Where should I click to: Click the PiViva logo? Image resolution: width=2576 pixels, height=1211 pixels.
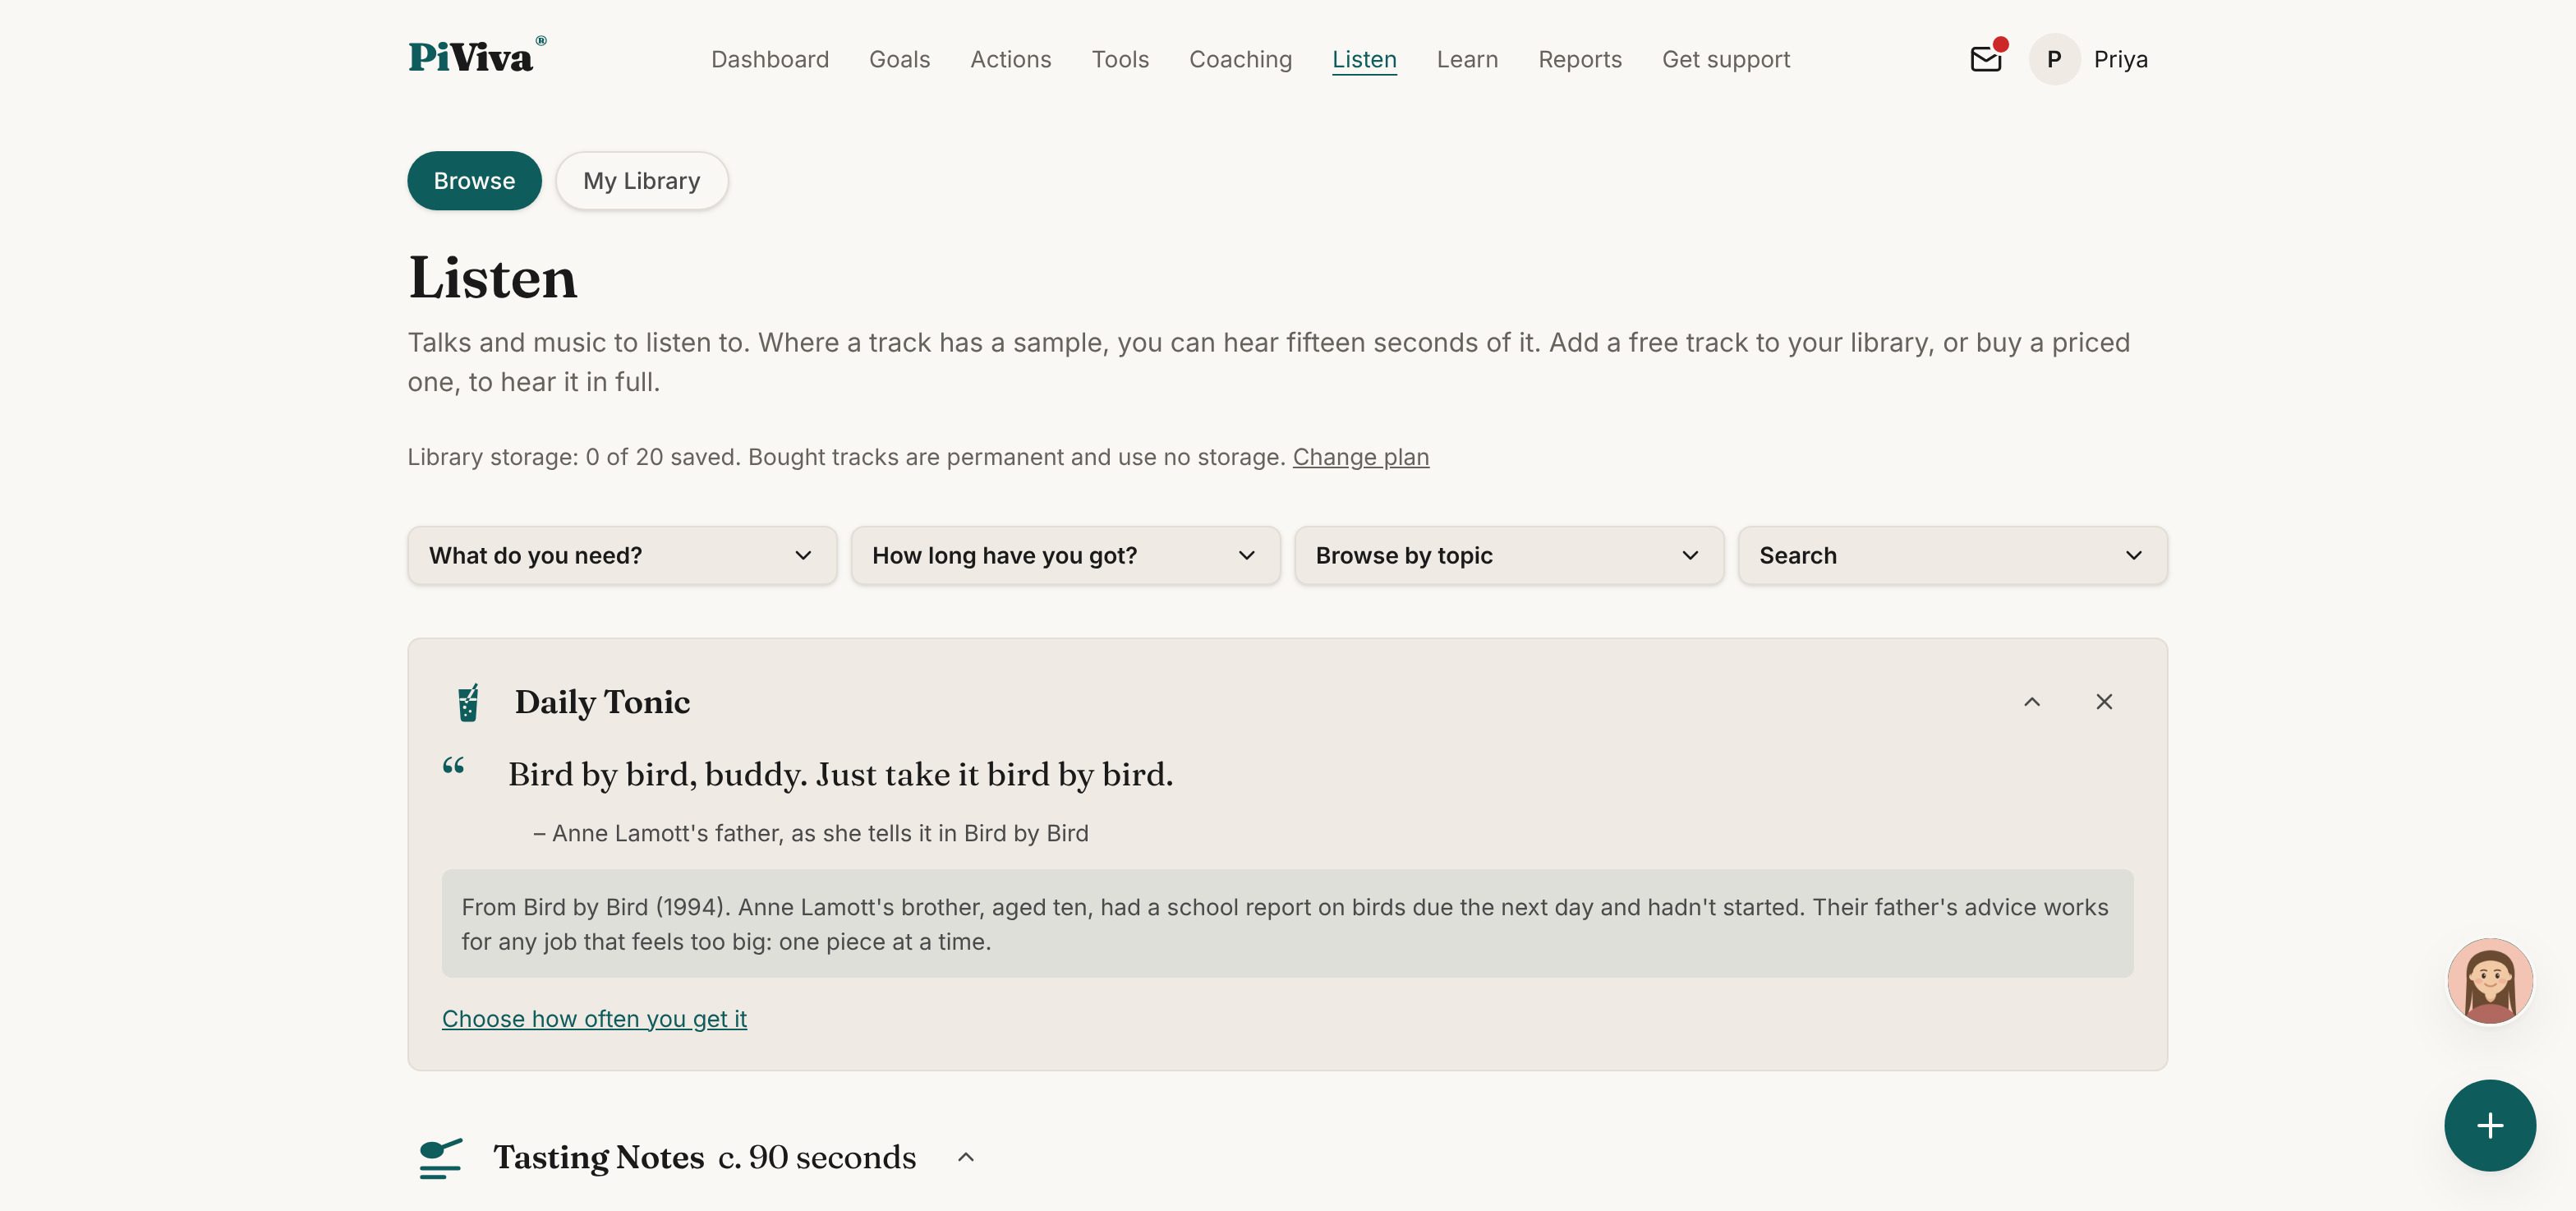coord(477,56)
